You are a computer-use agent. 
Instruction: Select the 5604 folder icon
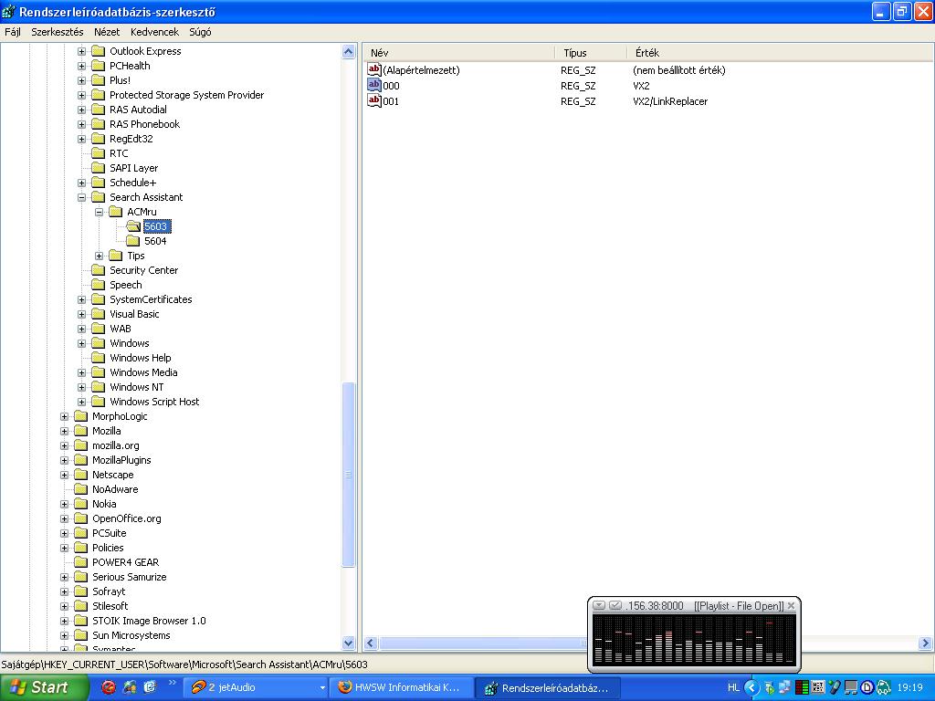(x=132, y=241)
